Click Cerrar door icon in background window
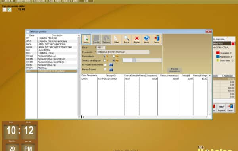The image size is (238, 151). (x=230, y=108)
